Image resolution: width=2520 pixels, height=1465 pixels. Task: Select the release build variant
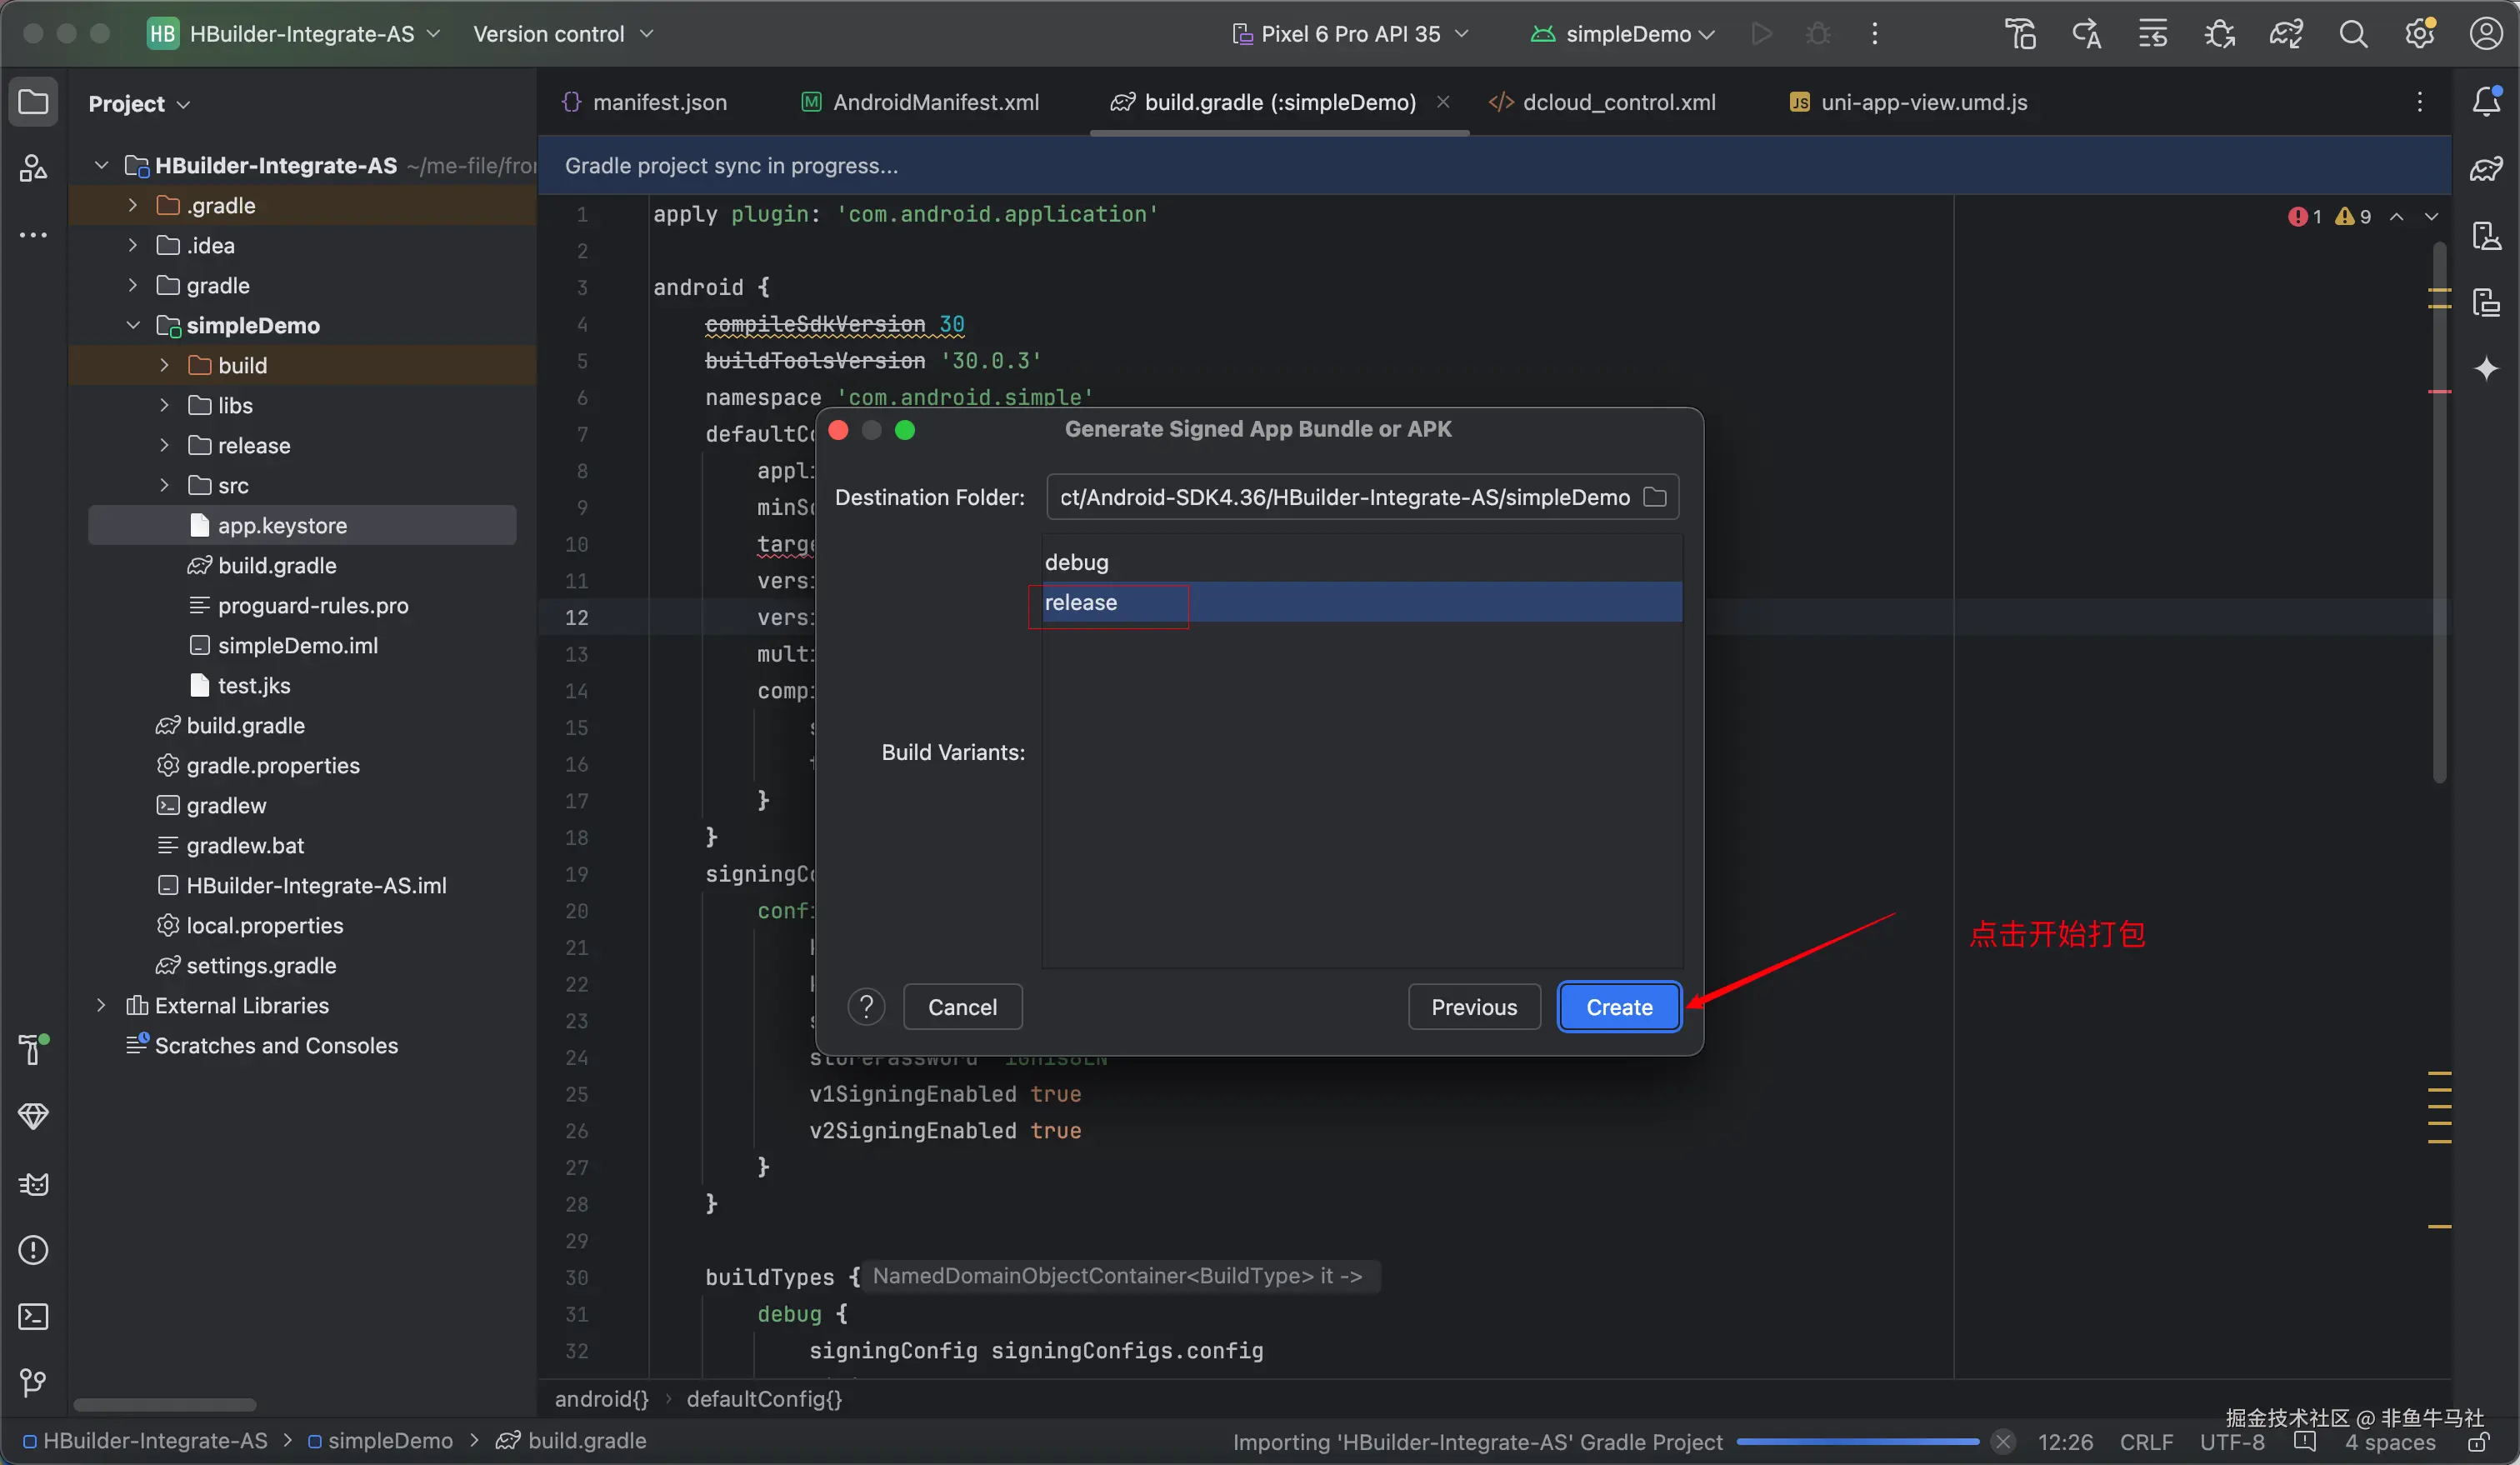point(1081,602)
